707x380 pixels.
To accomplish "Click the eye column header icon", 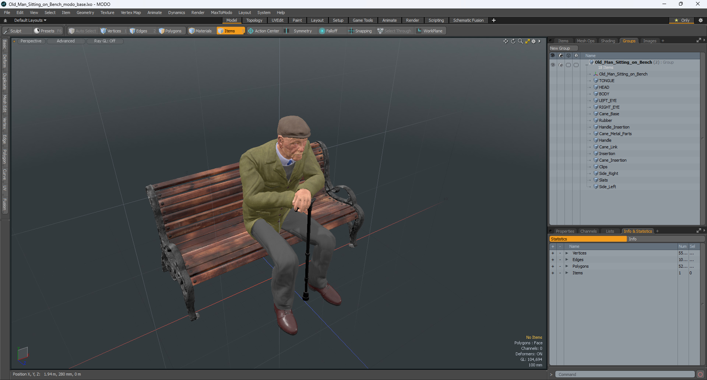I will [x=553, y=56].
